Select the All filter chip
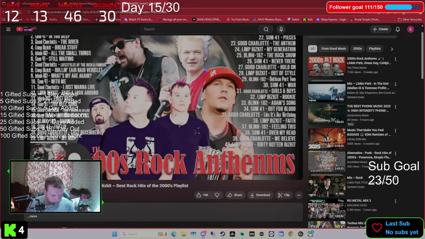This screenshot has width=425, height=239. (312, 48)
